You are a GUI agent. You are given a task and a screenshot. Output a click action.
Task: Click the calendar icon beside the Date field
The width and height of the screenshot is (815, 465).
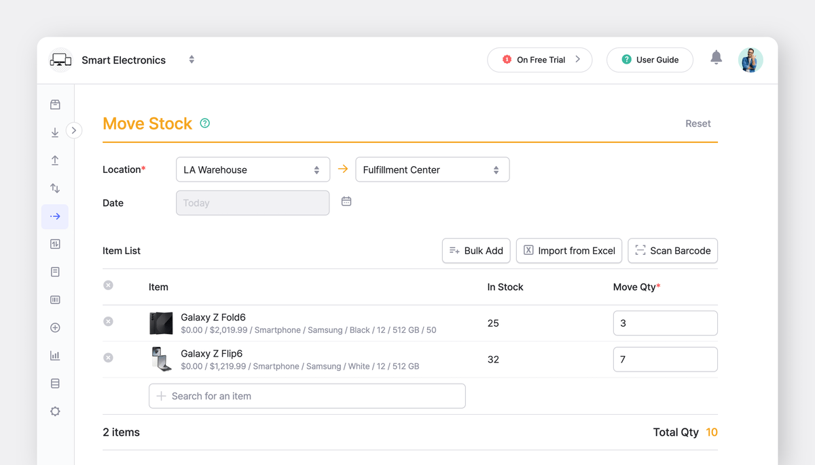coord(346,201)
